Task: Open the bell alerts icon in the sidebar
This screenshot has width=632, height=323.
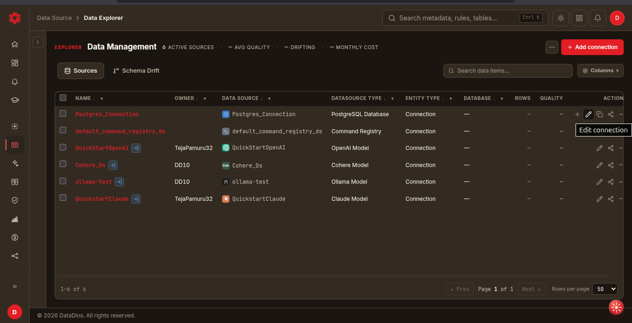Action: 15,81
